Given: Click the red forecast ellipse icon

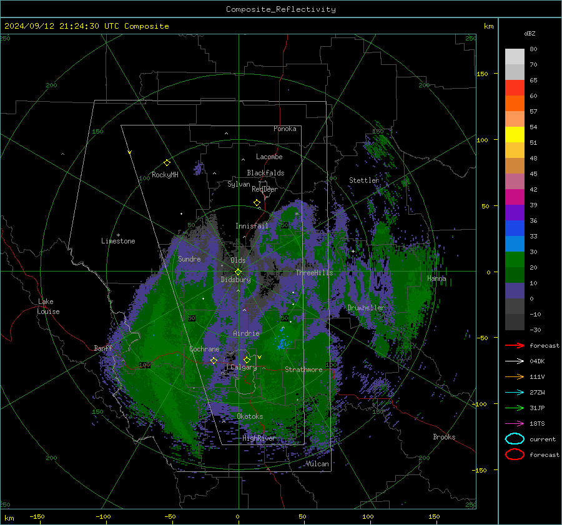Looking at the screenshot, I should (515, 454).
